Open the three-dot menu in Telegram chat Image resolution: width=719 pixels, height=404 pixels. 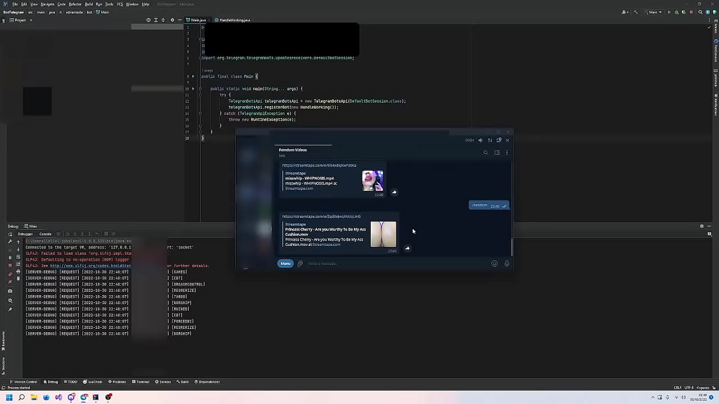507,153
